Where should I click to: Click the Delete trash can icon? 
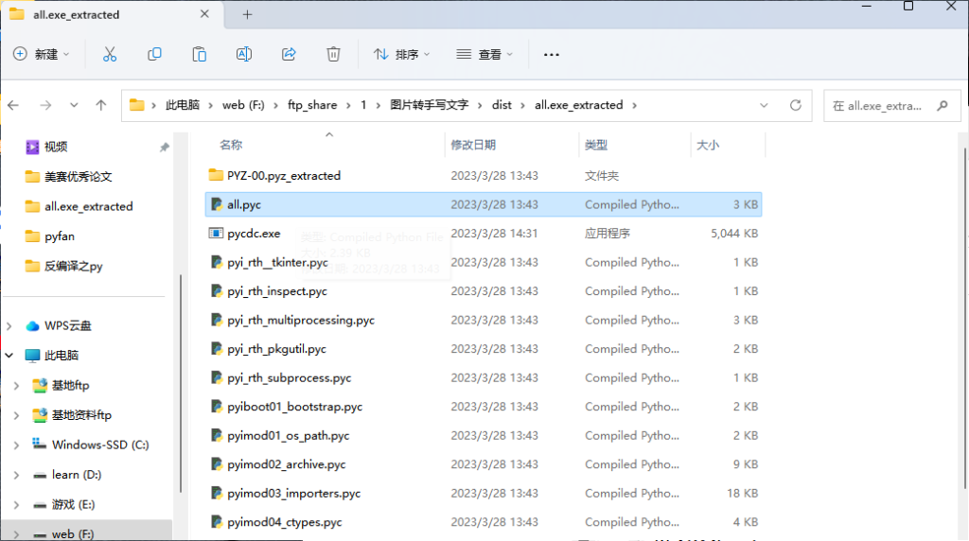pyautogui.click(x=333, y=55)
